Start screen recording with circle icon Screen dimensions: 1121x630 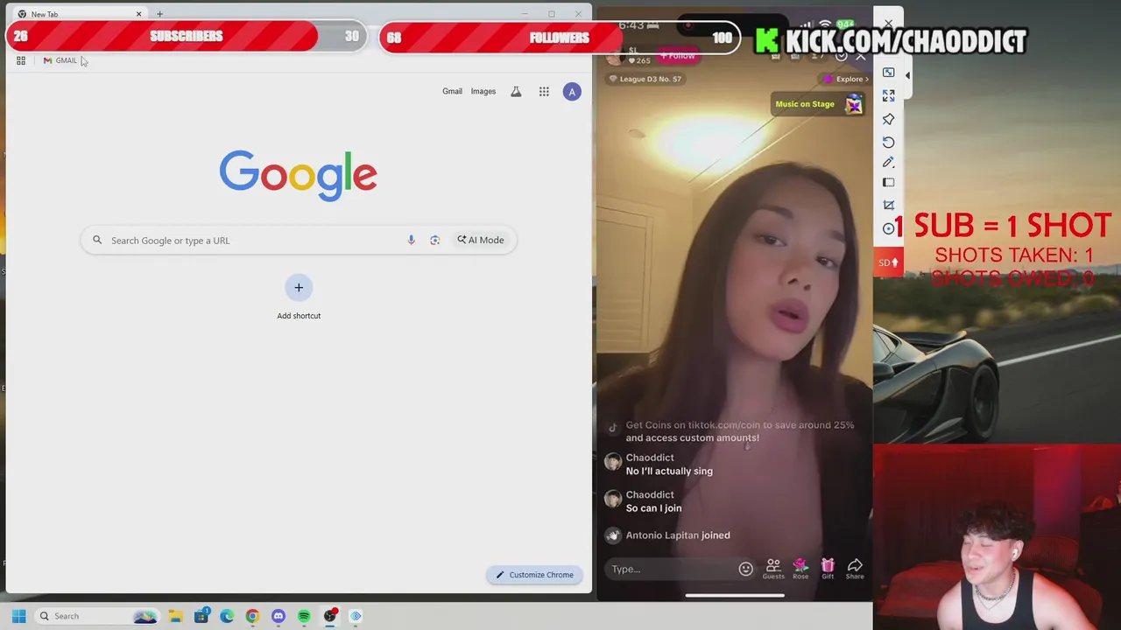[889, 228]
